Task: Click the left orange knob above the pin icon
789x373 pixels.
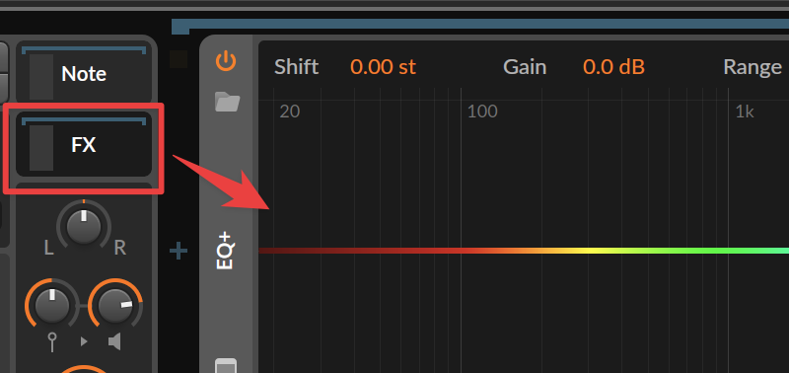Action: click(51, 305)
